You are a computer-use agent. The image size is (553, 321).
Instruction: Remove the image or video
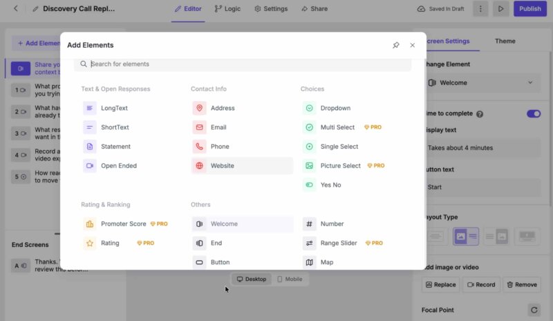tap(522, 284)
